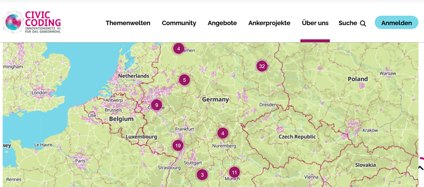424x187 pixels.
Task: Open the Angebote menu
Action: 222,23
